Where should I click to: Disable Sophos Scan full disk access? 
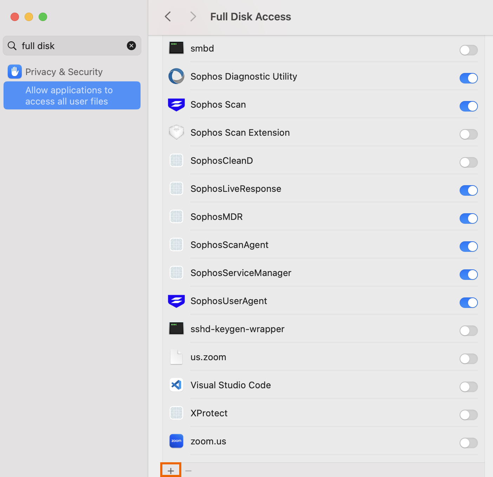[x=468, y=106]
